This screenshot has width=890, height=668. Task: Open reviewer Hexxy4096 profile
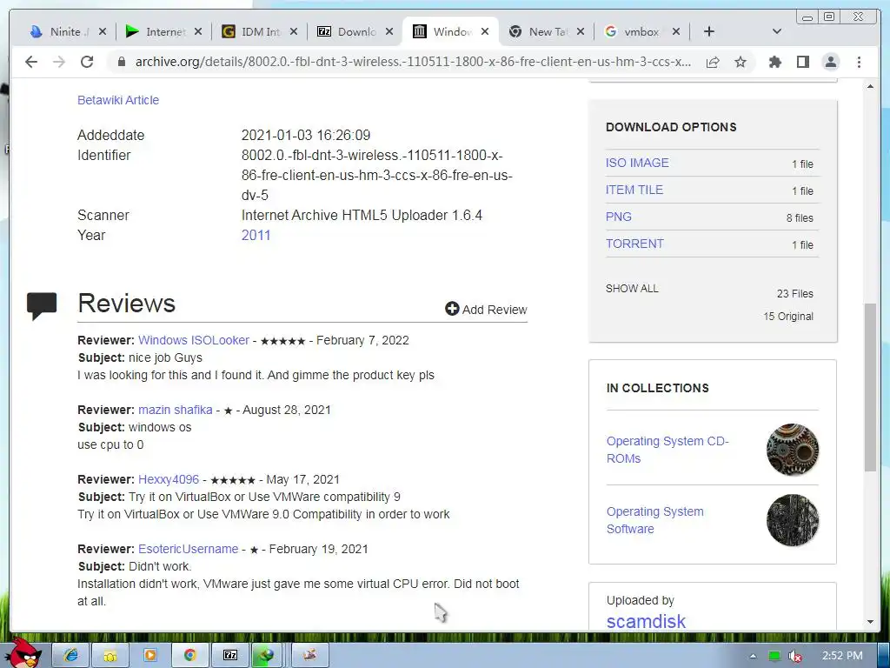pos(169,479)
